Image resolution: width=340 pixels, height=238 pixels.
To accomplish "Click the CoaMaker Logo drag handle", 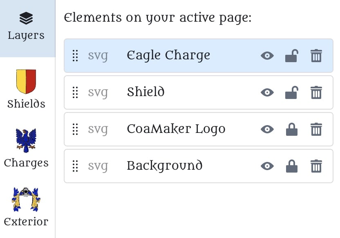I will pyautogui.click(x=75, y=129).
